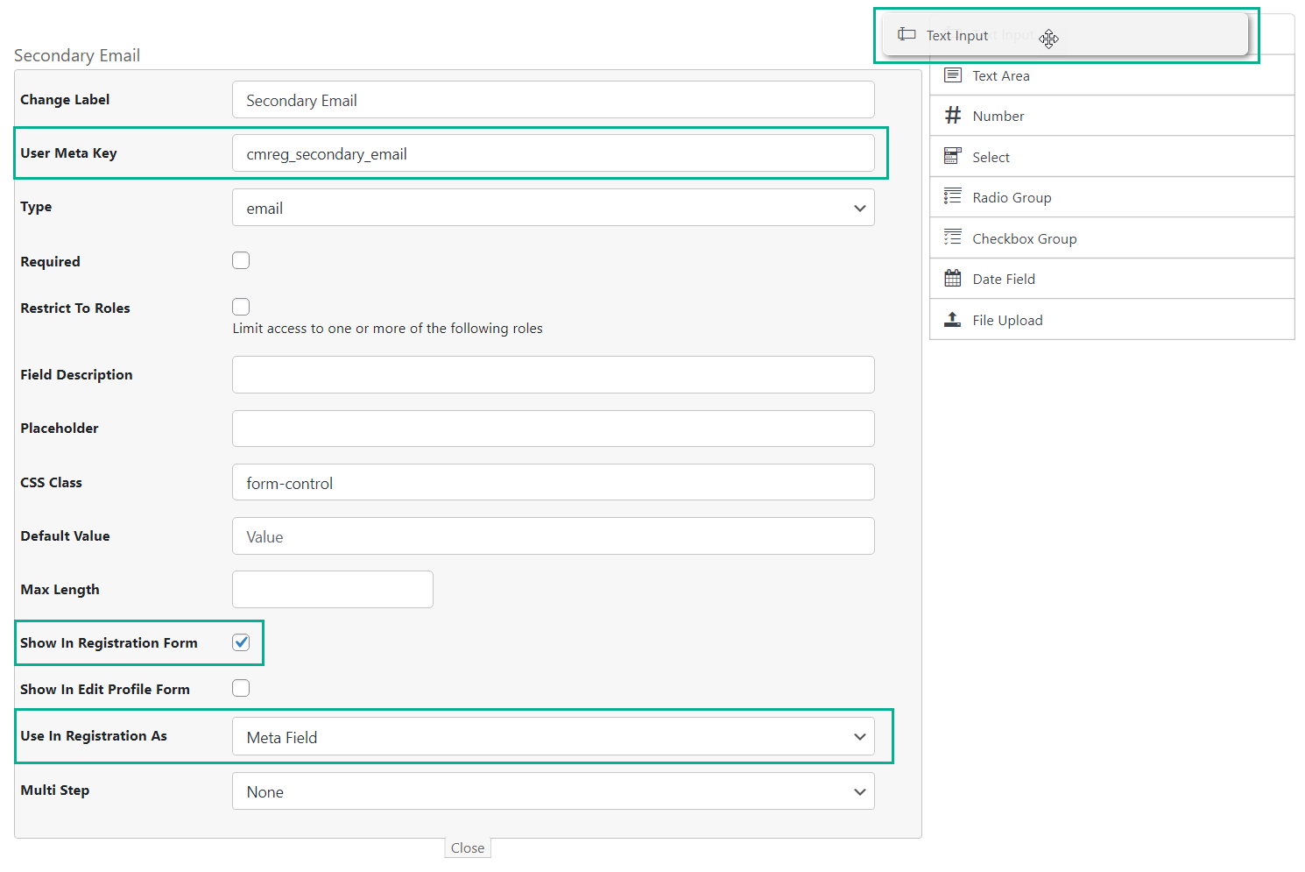Click the Default Value input field
Image resolution: width=1305 pixels, height=872 pixels.
[554, 536]
